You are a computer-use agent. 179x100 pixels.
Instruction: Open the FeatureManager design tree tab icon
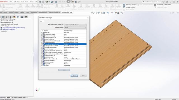[3, 17]
